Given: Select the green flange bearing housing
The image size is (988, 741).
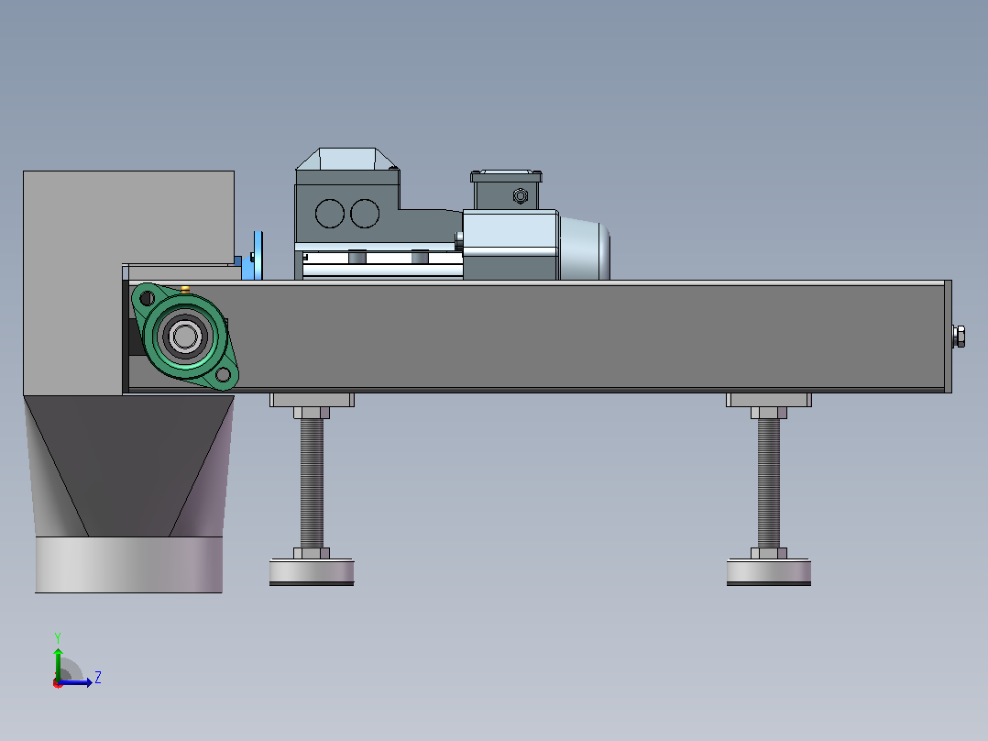Looking at the screenshot, I should [184, 337].
